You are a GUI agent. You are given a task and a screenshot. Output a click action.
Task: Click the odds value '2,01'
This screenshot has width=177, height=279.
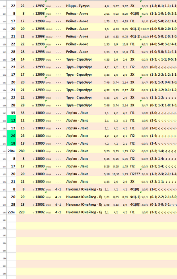[x=107, y=14]
